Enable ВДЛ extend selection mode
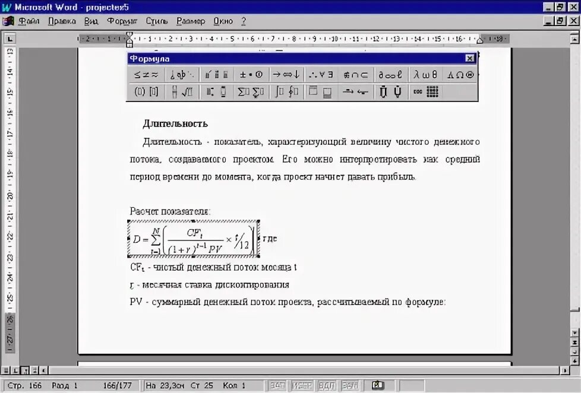581x393 pixels. pyautogui.click(x=325, y=385)
